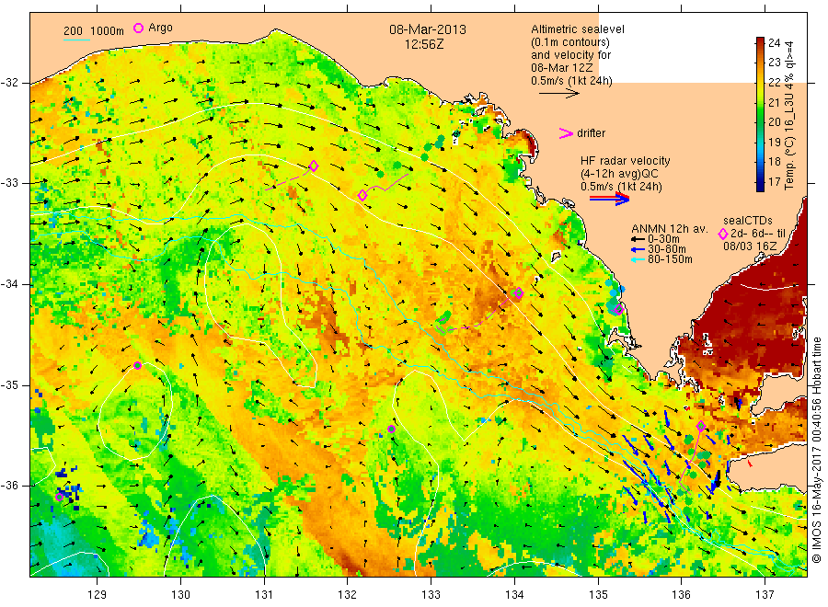This screenshot has height=607, width=828.
Task: Click the Argo float circle near 129.5E 34.8S
Action: [x=137, y=365]
